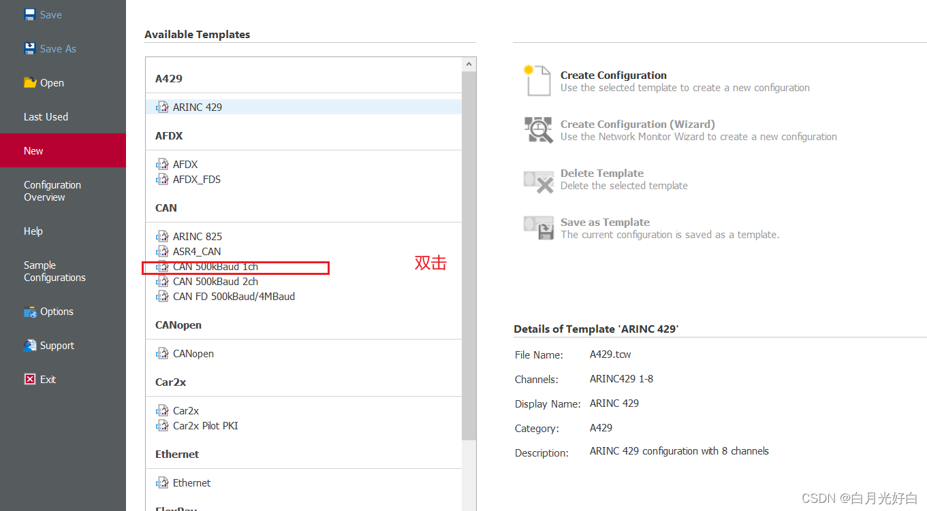Choose the Options label in sidebar
This screenshot has height=511, width=927.
coord(57,312)
